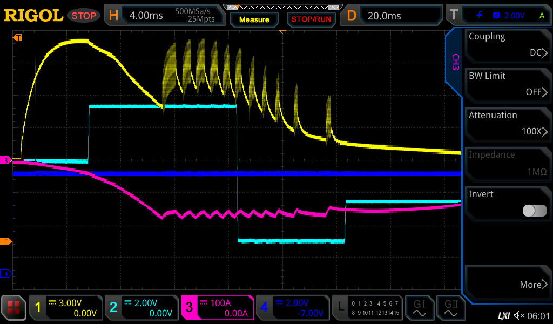Viewport: 553px width, 324px height.
Task: Expand the Coupling DC option
Action: point(508,45)
